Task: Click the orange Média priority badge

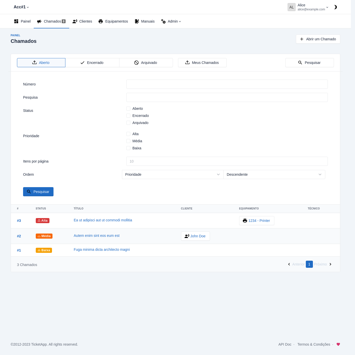Action: tap(44, 236)
